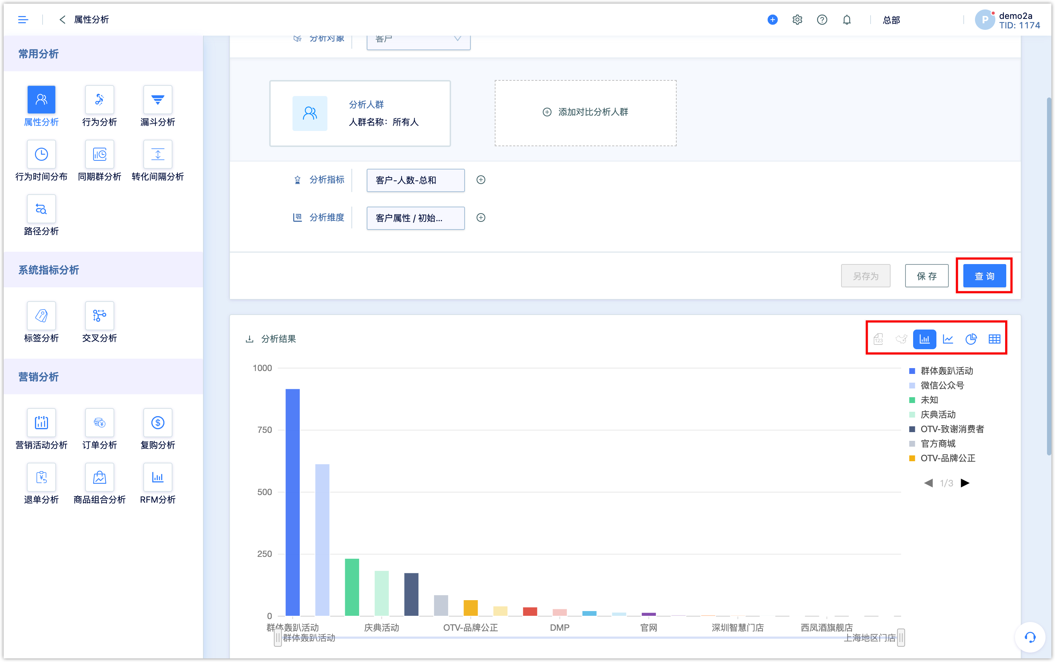Viewport: 1055px width, 662px height.
Task: Open demo2a user account menu
Action: 1008,20
